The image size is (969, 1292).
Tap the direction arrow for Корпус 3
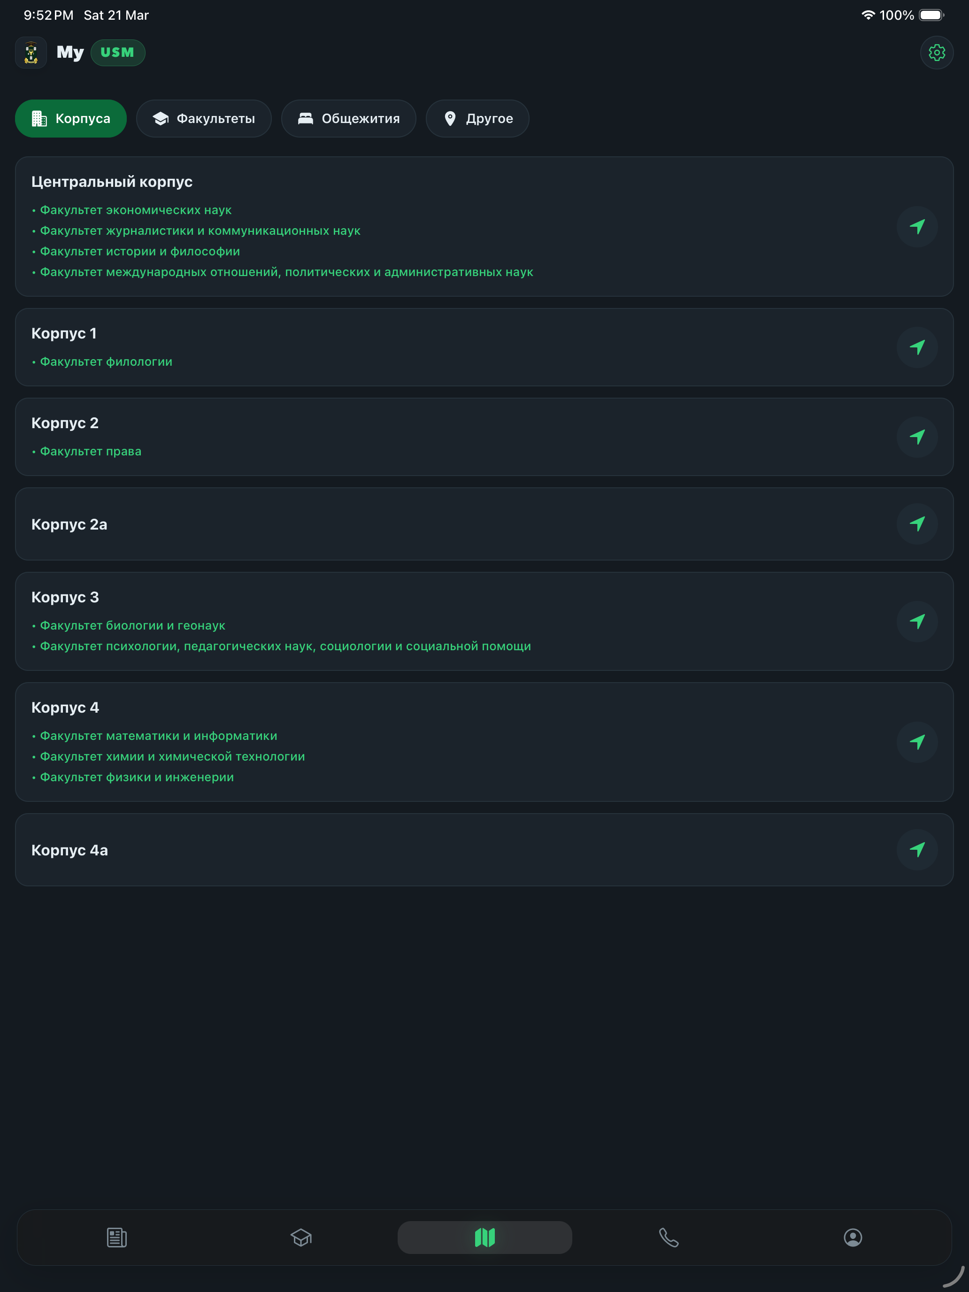(x=917, y=622)
